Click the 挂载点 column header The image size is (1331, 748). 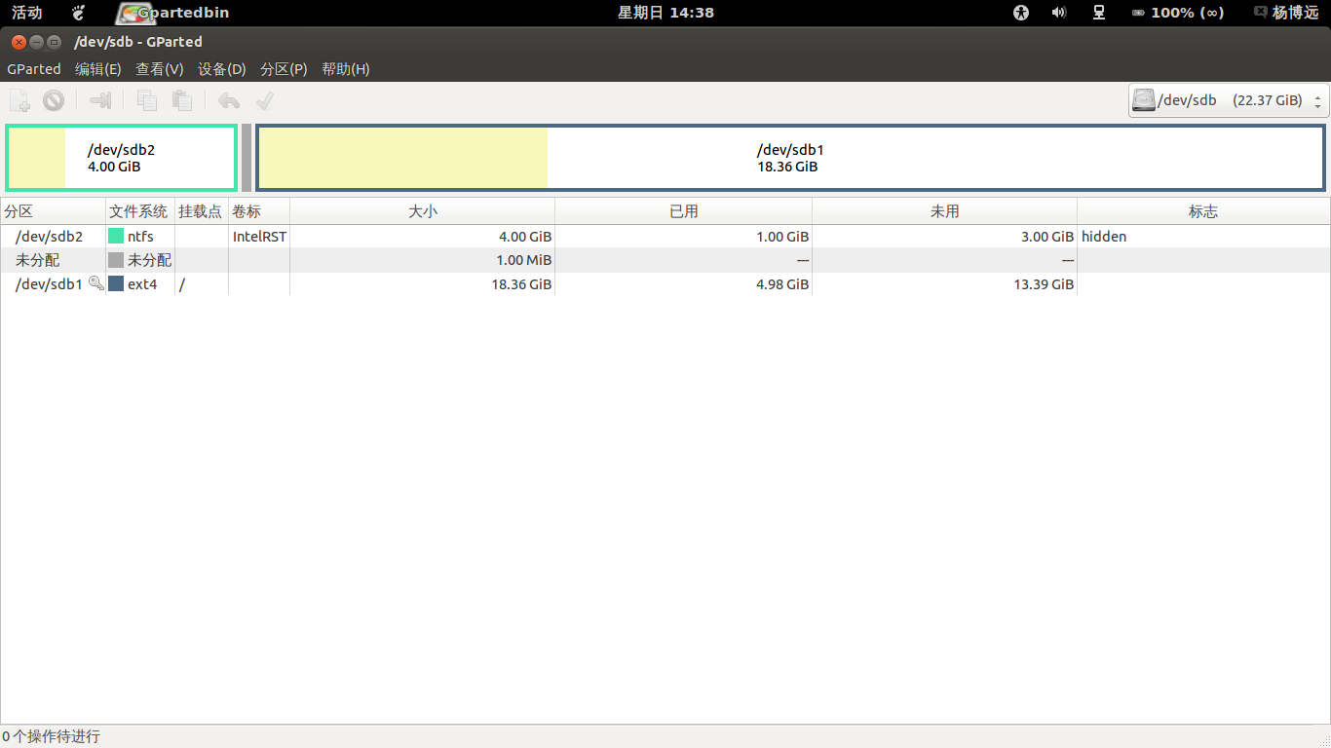point(202,211)
